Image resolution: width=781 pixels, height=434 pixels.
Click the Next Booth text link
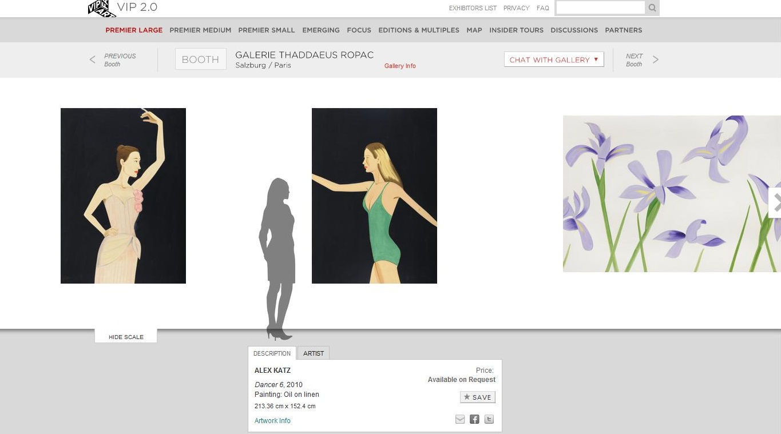pos(634,60)
